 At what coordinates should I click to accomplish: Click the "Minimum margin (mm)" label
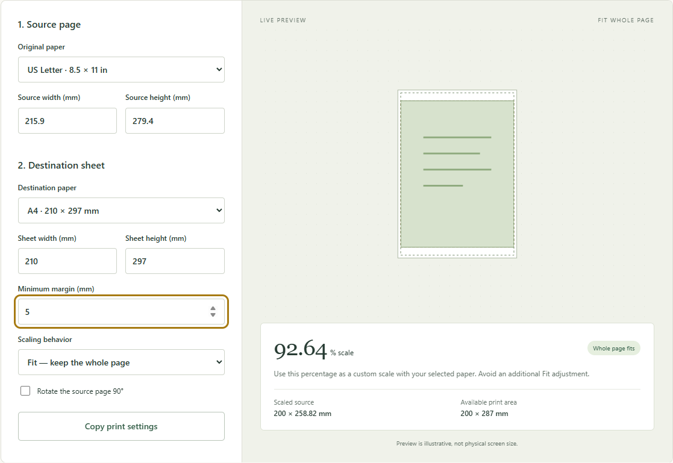pos(56,289)
